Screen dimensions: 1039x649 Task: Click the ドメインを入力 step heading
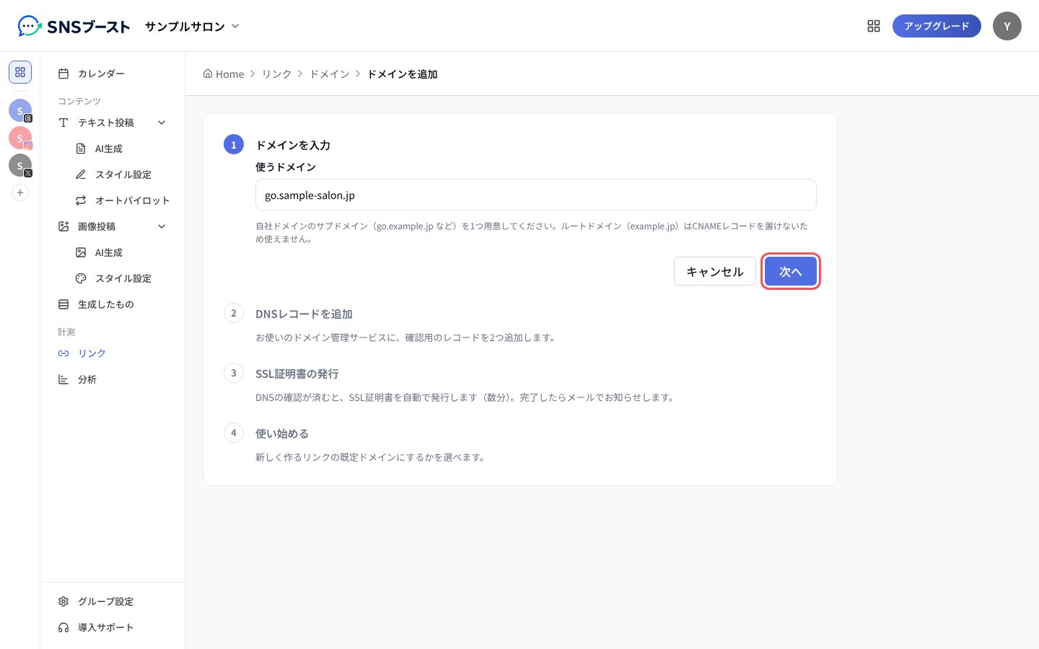click(293, 145)
